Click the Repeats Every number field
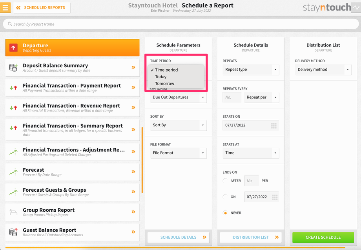Viewport: 361px width, 250px height. click(232, 97)
